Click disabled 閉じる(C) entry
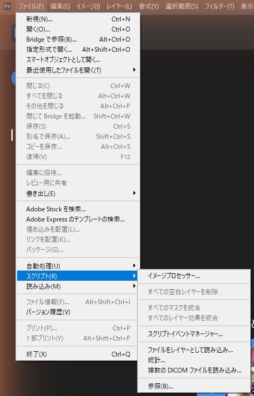The width and height of the screenshot is (254, 396). click(x=78, y=86)
